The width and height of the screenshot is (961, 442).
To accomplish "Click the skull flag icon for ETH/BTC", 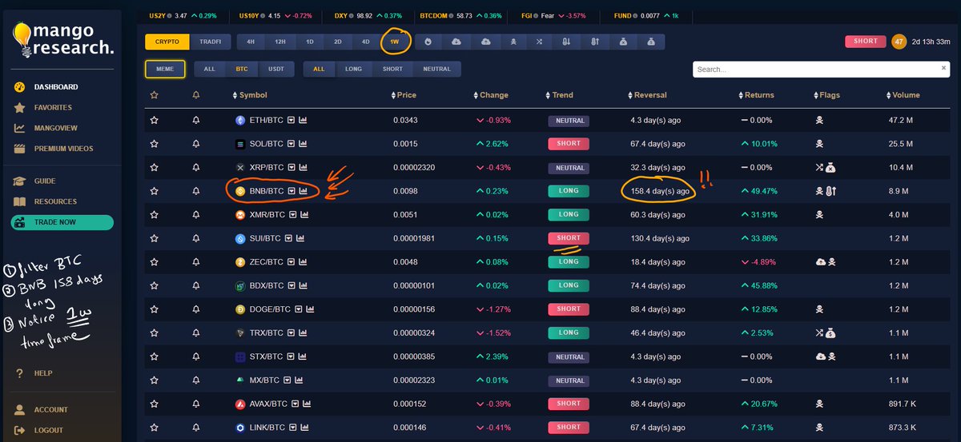I will coord(819,121).
